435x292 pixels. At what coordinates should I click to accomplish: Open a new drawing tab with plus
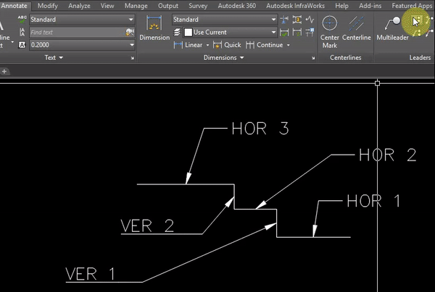(x=4, y=72)
